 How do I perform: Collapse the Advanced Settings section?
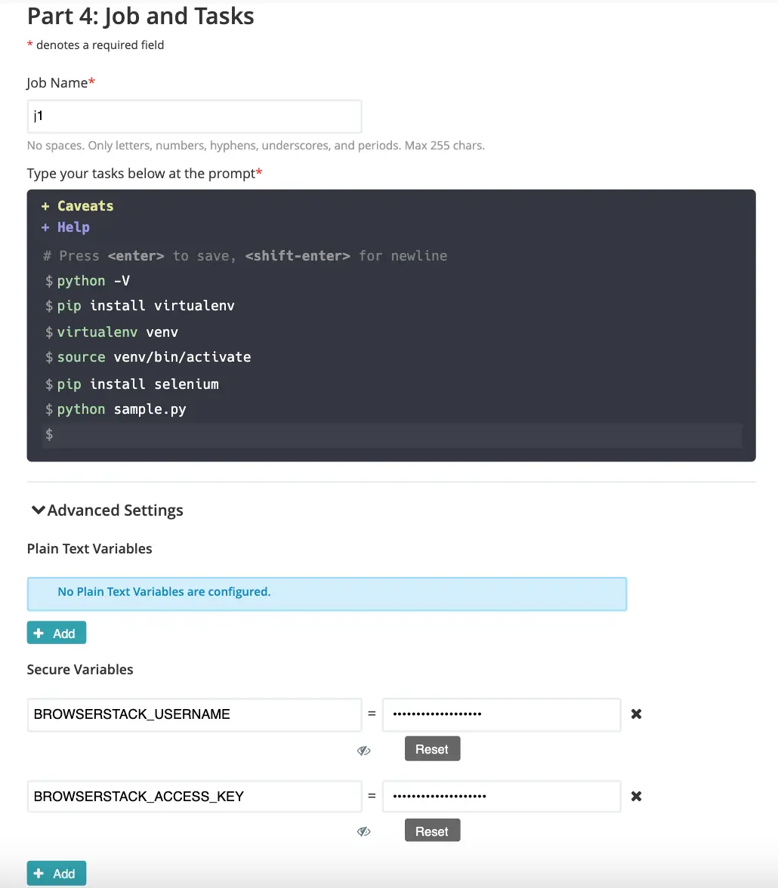pyautogui.click(x=107, y=510)
